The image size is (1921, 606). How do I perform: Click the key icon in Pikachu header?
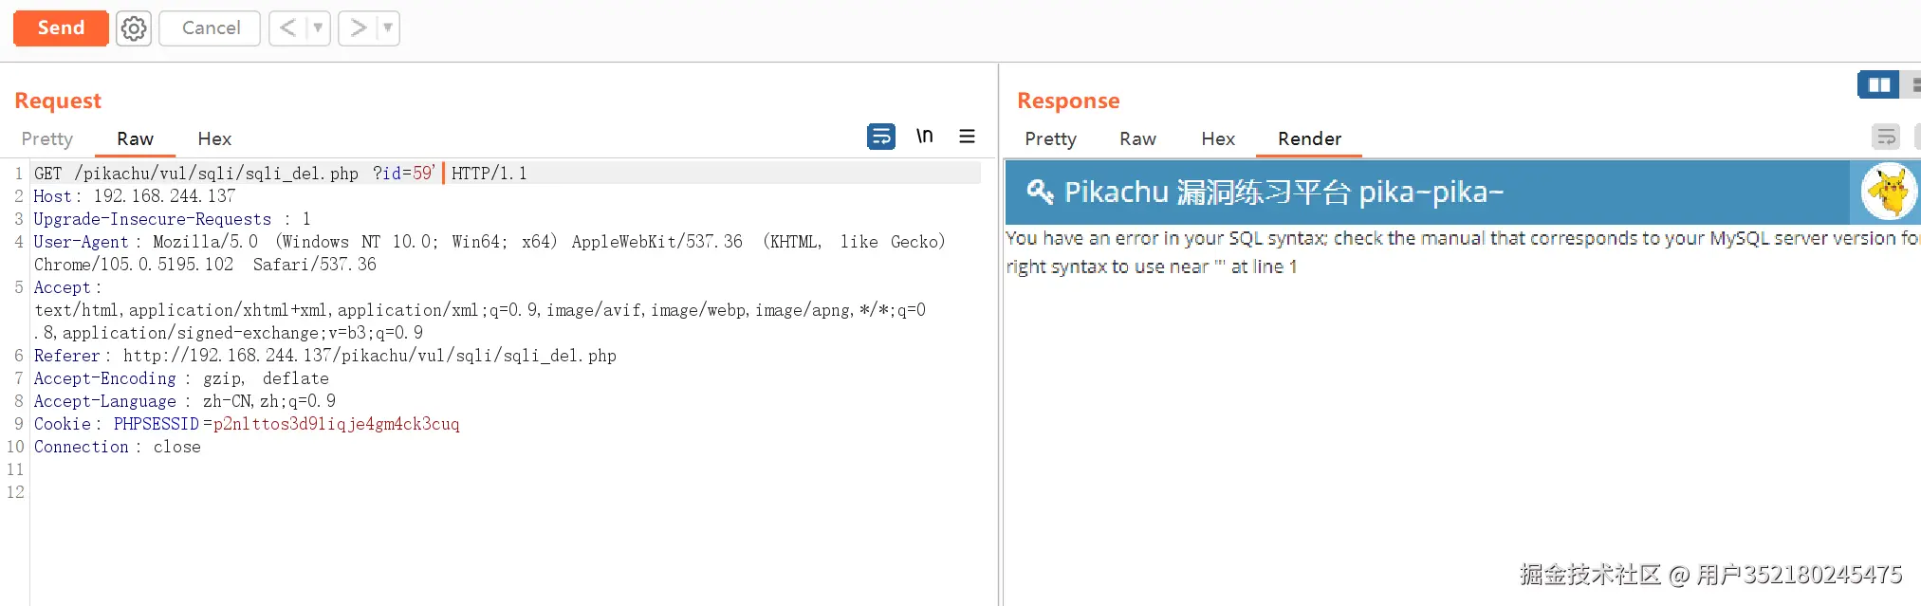pos(1040,192)
